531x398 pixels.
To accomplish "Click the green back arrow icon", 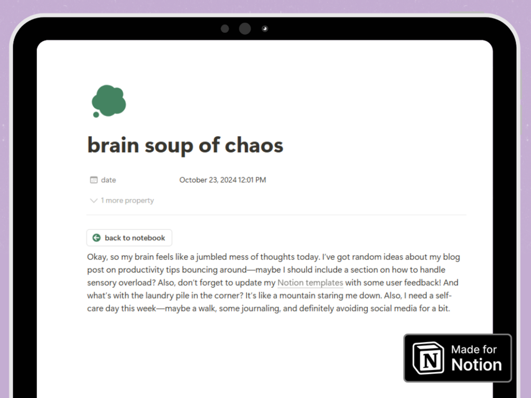I will tap(97, 238).
